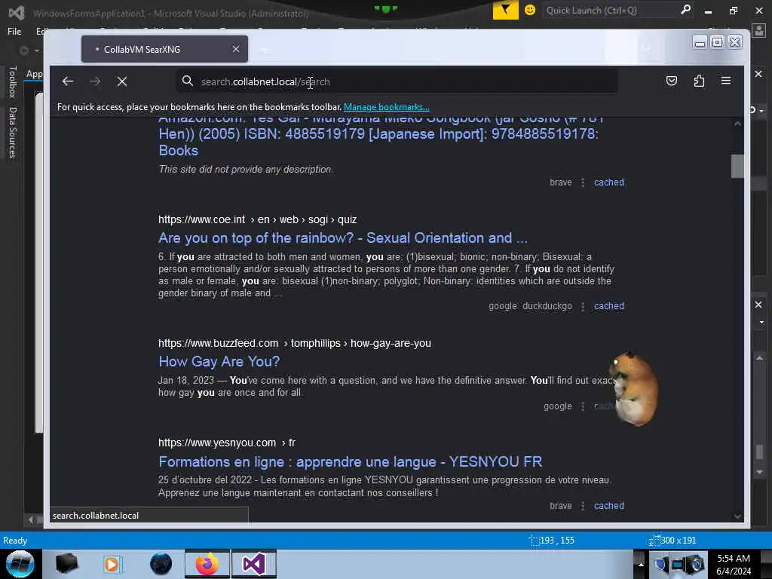Open the Visual Studio File menu
The width and height of the screenshot is (772, 579).
click(x=14, y=32)
